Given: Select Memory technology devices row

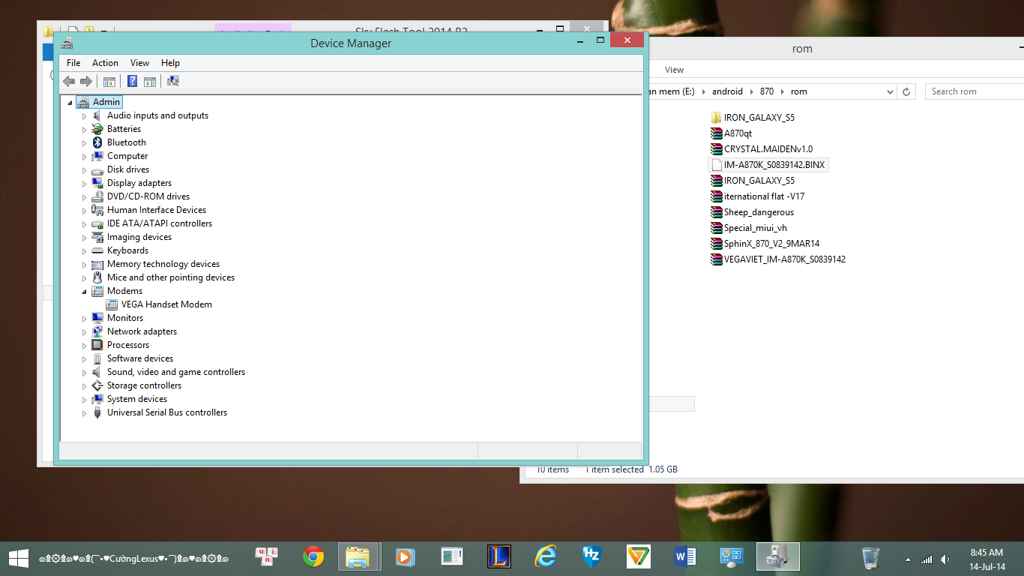Looking at the screenshot, I should click(163, 264).
